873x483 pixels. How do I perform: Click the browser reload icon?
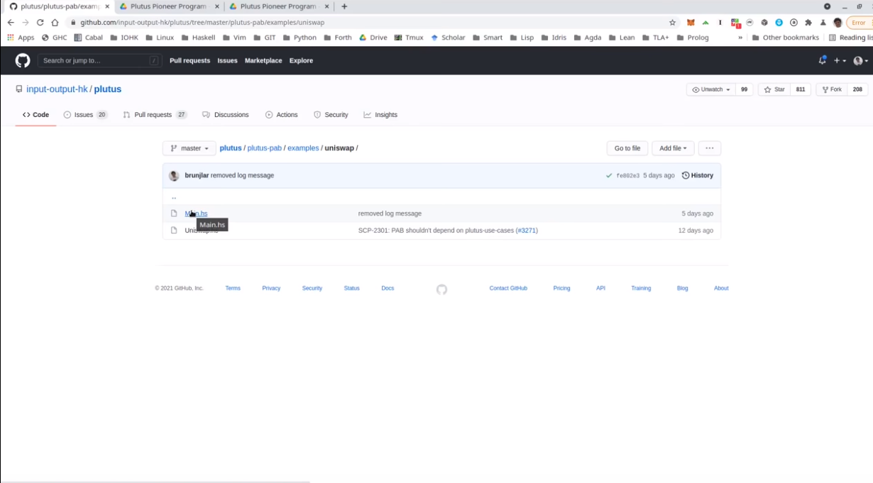coord(40,23)
